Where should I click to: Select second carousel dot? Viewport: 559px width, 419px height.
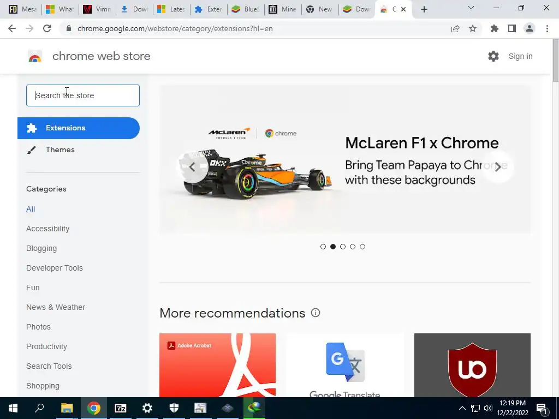point(333,247)
